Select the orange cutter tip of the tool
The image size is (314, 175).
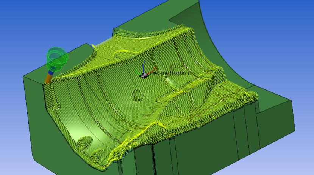point(48,78)
